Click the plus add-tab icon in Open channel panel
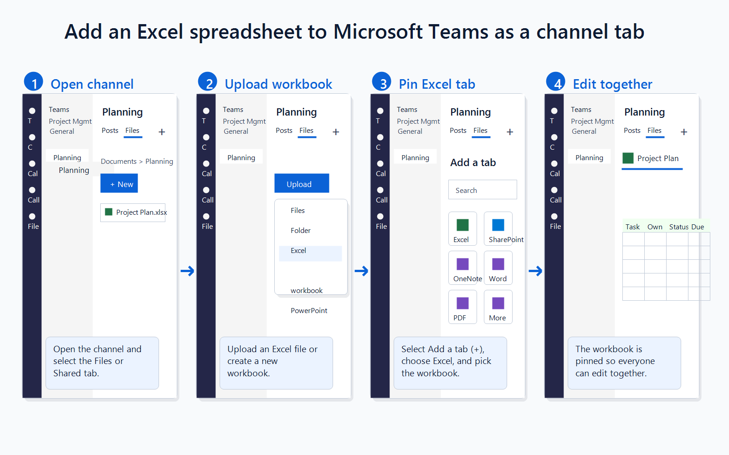The width and height of the screenshot is (729, 455). pyautogui.click(x=162, y=132)
